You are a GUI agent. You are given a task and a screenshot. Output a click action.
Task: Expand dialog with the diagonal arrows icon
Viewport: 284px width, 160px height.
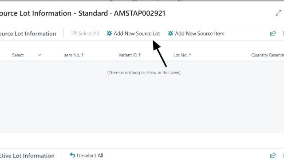point(278,13)
